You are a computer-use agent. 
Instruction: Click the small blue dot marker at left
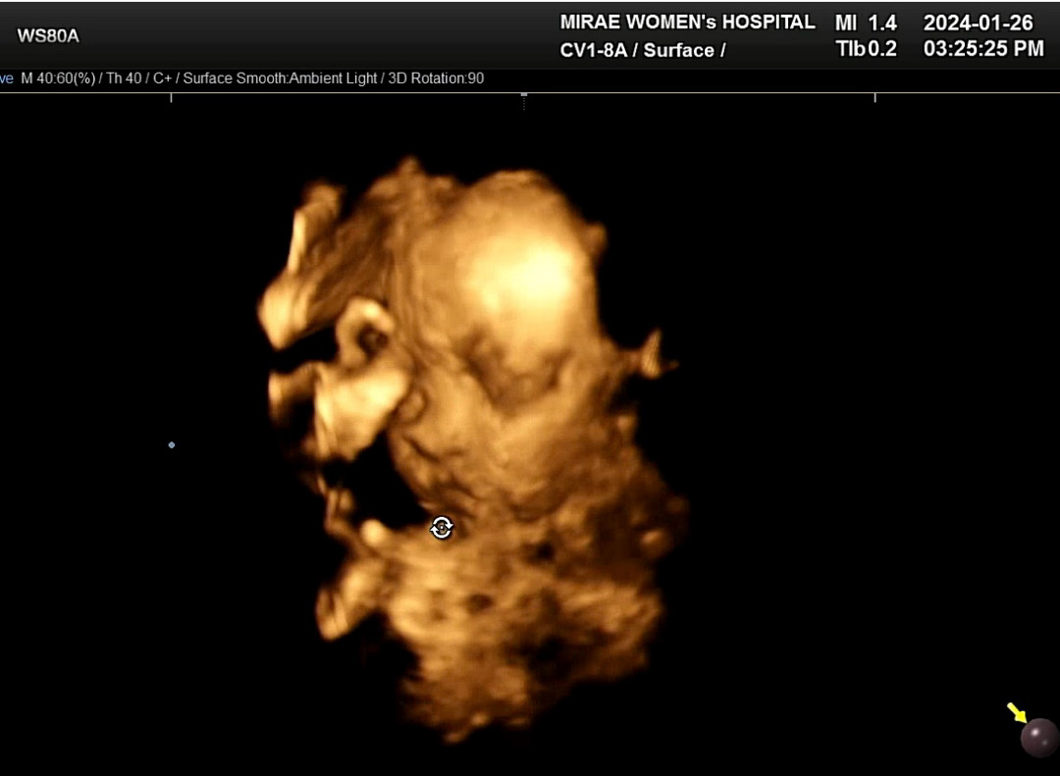172,445
